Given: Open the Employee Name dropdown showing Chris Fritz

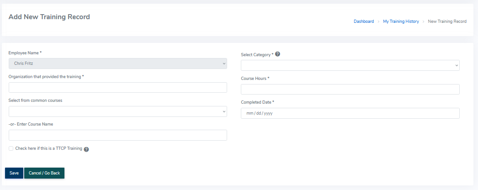Looking at the screenshot, I should pos(117,63).
